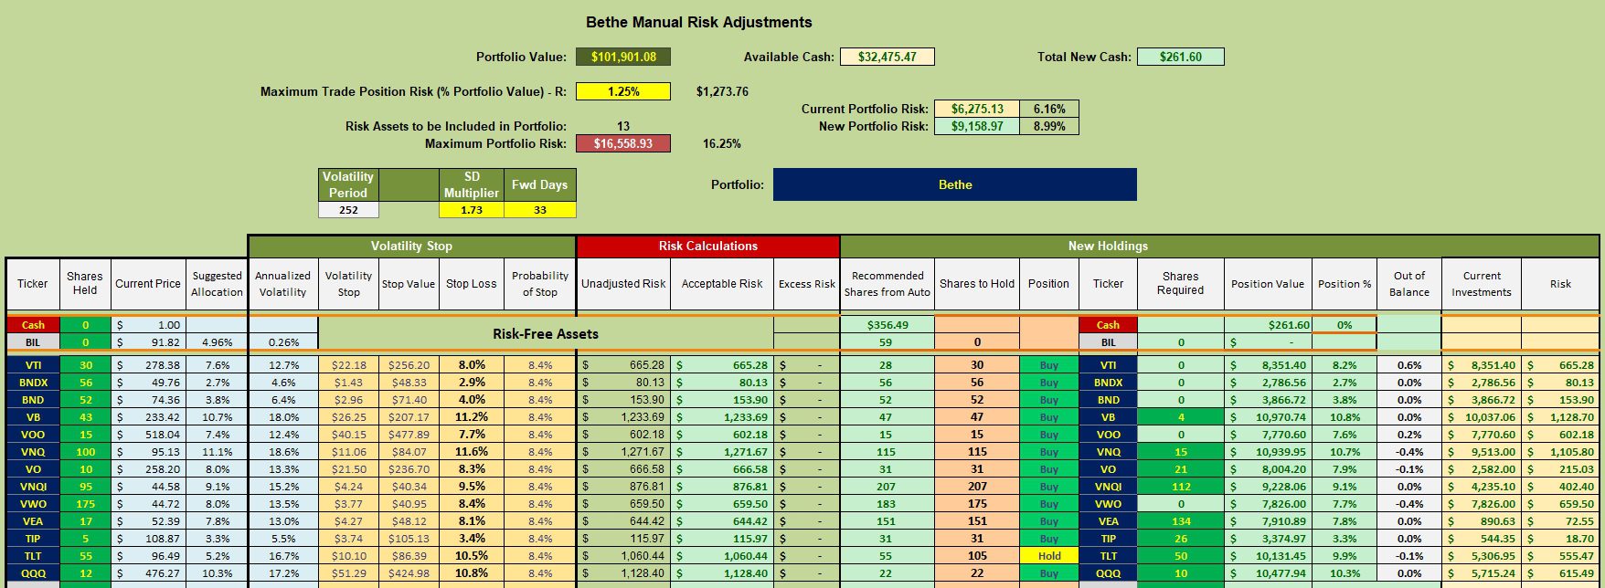Click VB annualized volatility 18.0%

point(283,417)
